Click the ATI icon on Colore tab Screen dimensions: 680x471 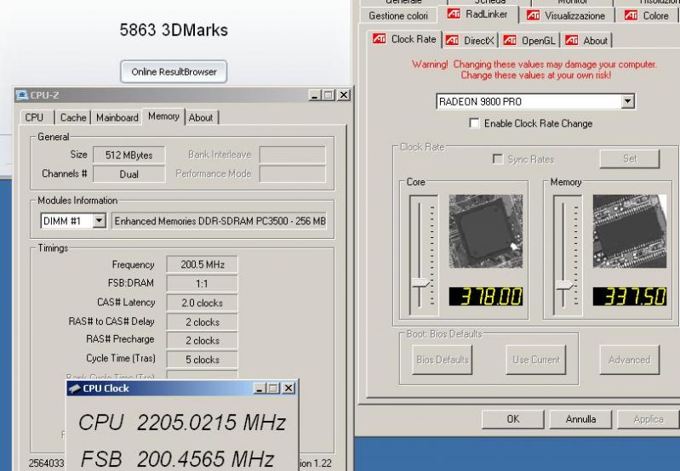click(x=631, y=15)
